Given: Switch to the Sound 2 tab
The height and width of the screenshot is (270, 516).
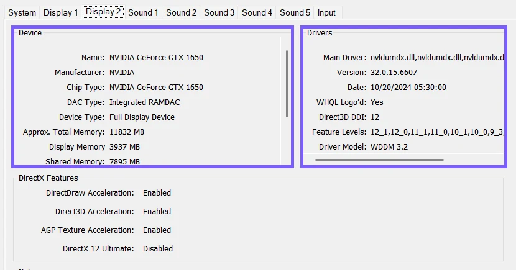Looking at the screenshot, I should (x=181, y=13).
